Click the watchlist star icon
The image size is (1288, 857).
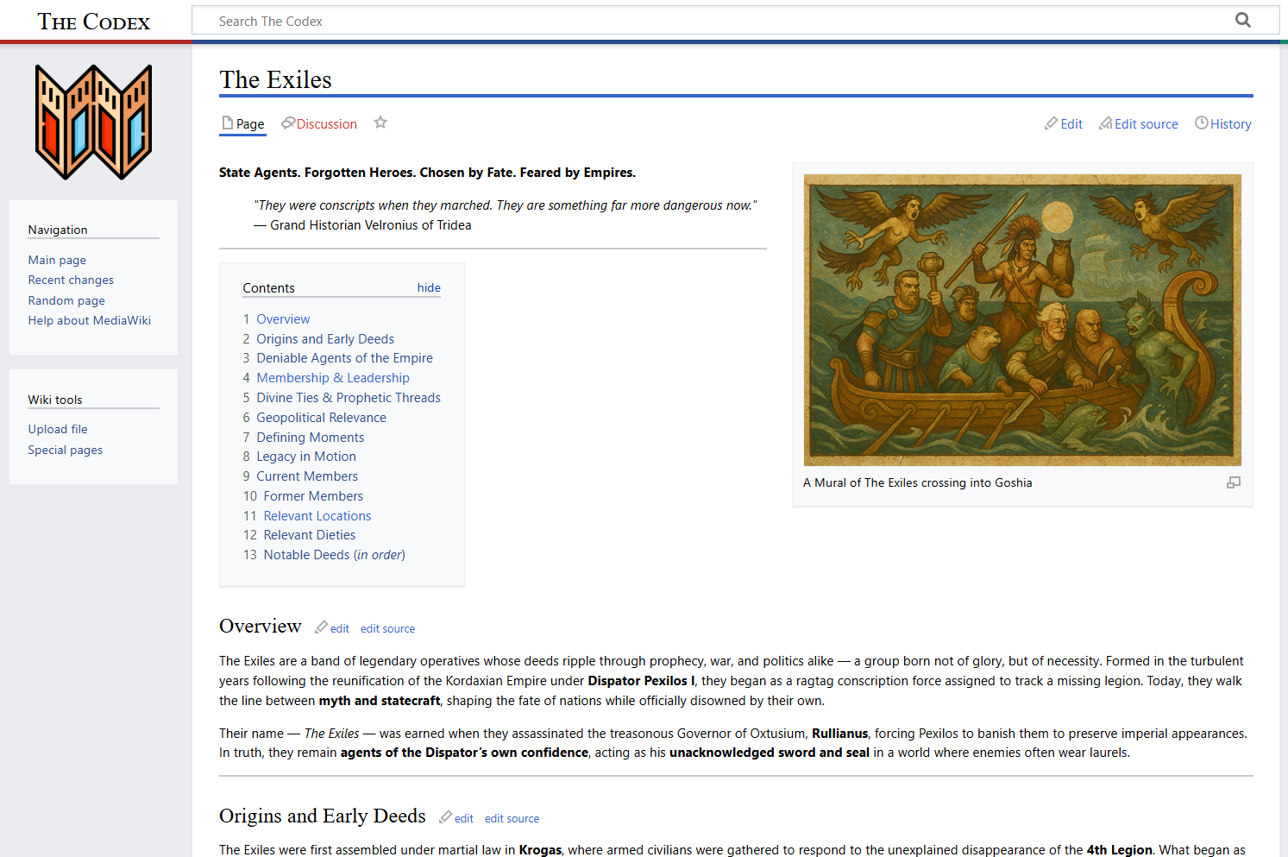click(380, 123)
